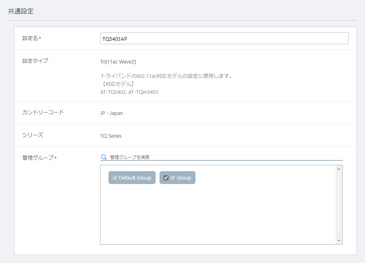Click the group list scrollbar up arrow
Screen dimensions: 365x263
(339, 169)
